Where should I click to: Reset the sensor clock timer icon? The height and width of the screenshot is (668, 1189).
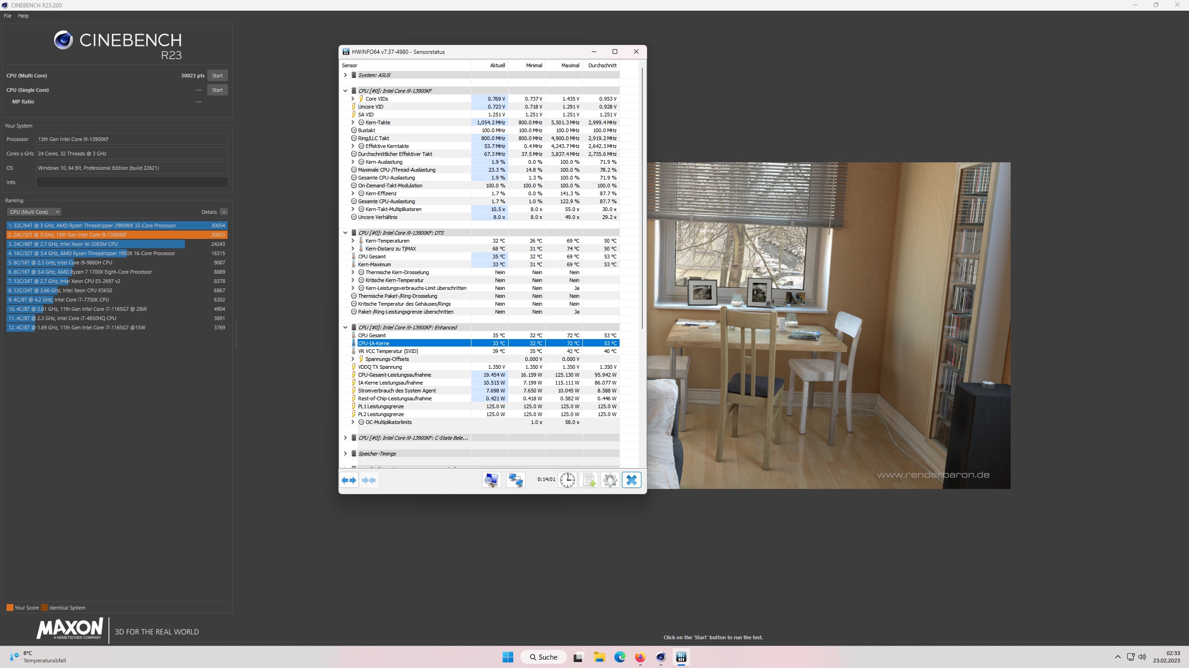(567, 480)
